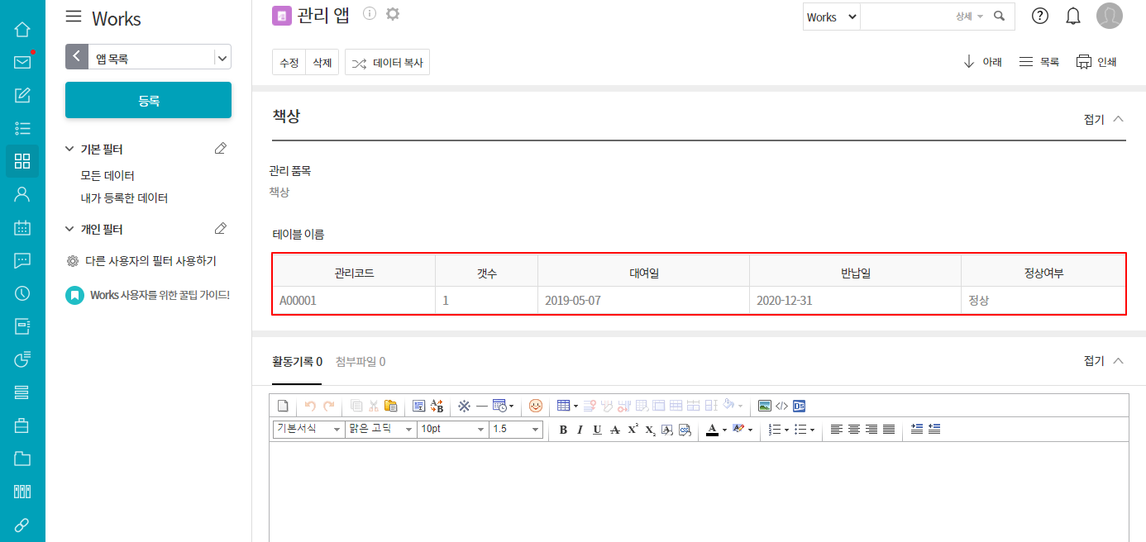This screenshot has width=1146, height=542.
Task: Select 모든 데이터 filter
Action: tap(107, 175)
